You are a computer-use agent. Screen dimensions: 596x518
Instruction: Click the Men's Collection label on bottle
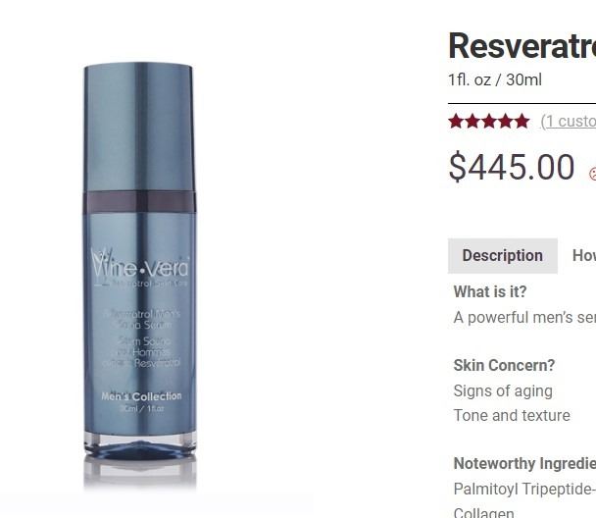tap(141, 396)
